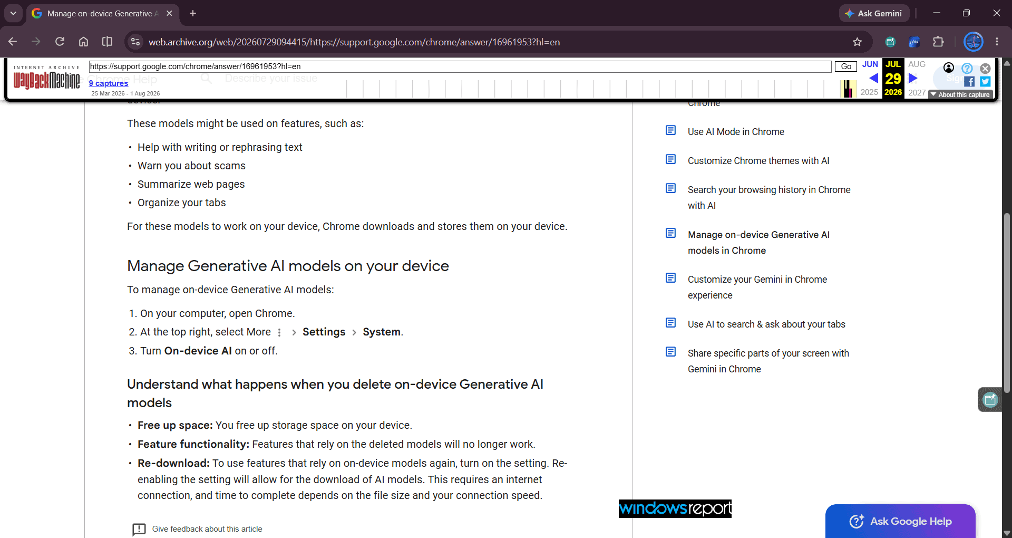Open the Use AI Mode in Chrome article
This screenshot has height=538, width=1012.
click(736, 132)
